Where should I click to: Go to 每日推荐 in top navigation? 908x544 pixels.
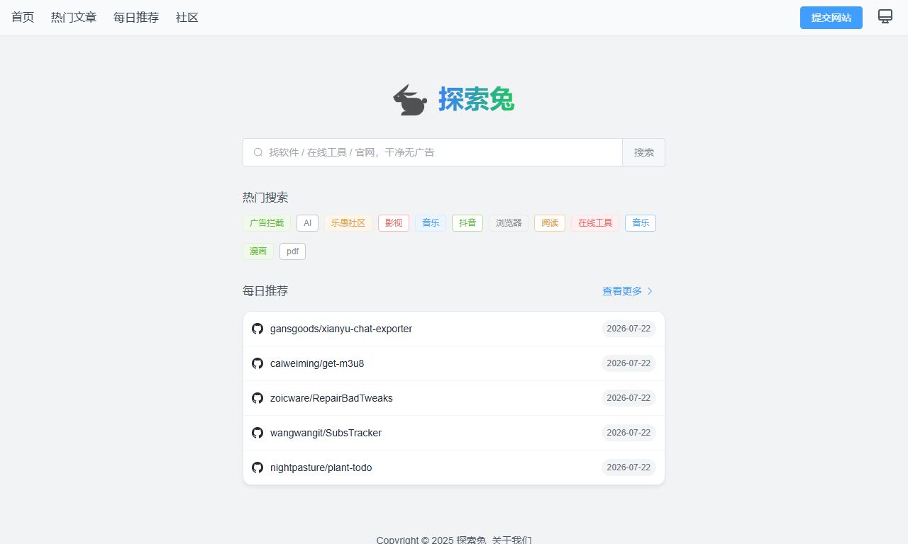click(x=136, y=18)
